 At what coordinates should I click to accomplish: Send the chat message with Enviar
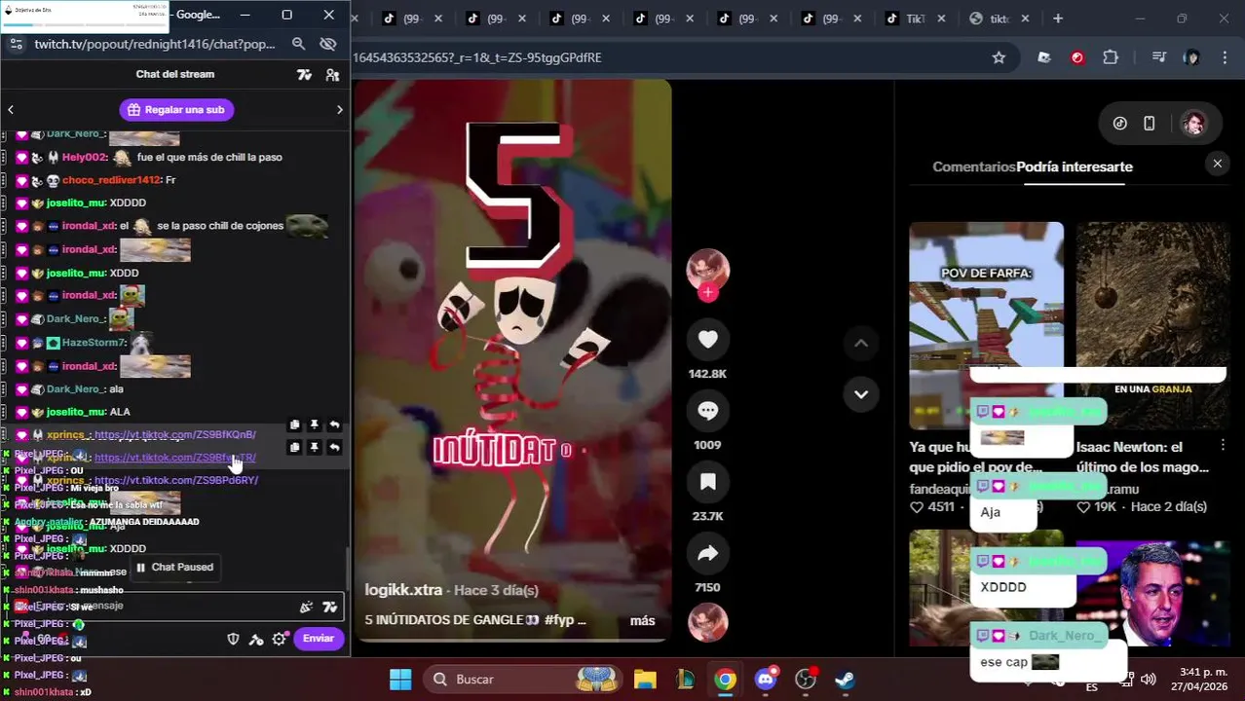(x=319, y=639)
